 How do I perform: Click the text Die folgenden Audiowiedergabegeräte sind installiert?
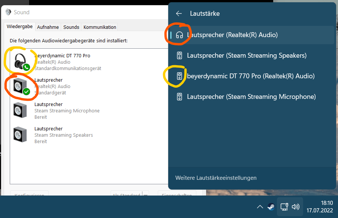69,41
